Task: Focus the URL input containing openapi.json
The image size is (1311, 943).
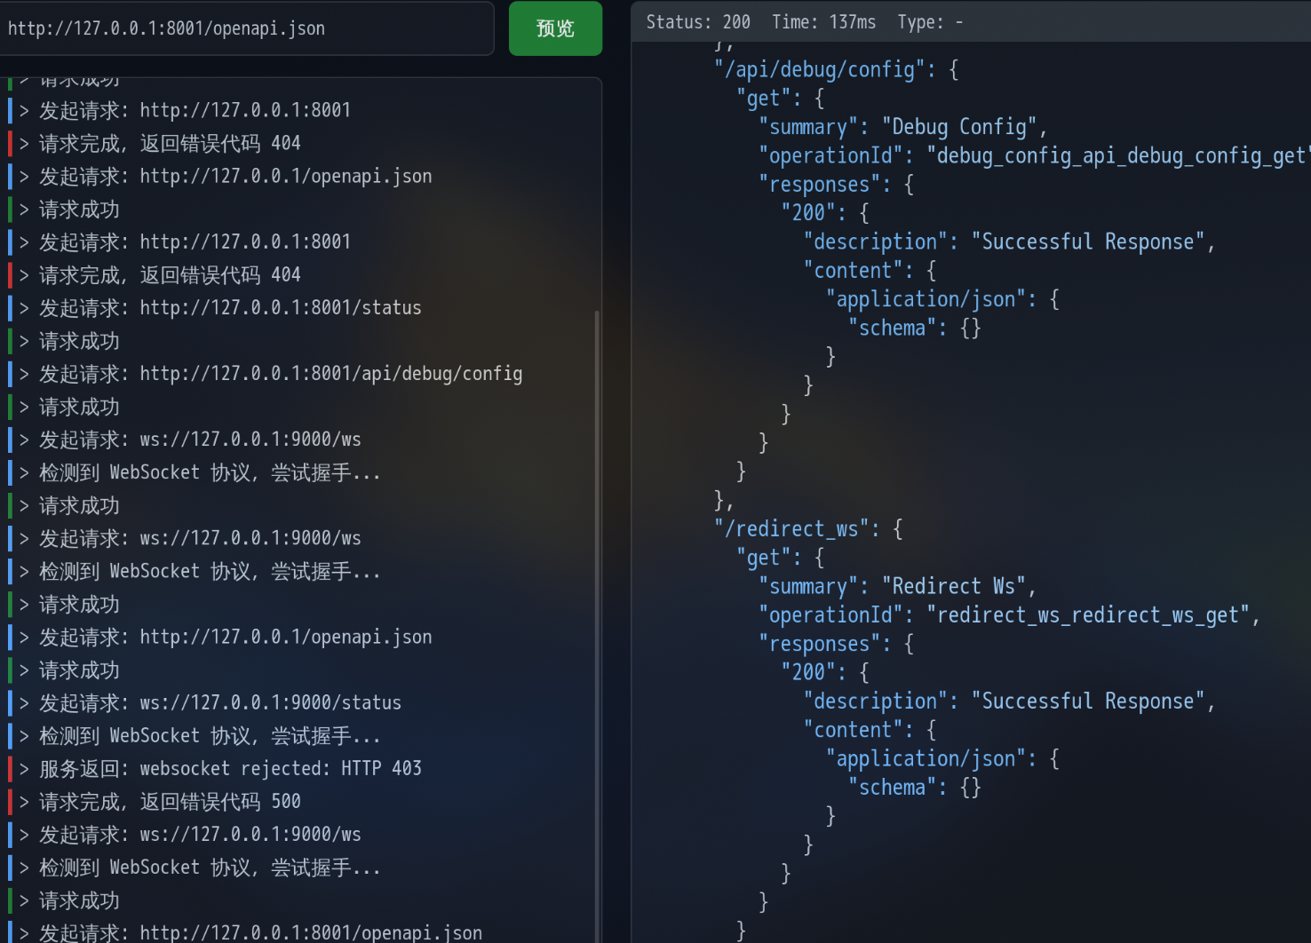Action: pyautogui.click(x=246, y=28)
